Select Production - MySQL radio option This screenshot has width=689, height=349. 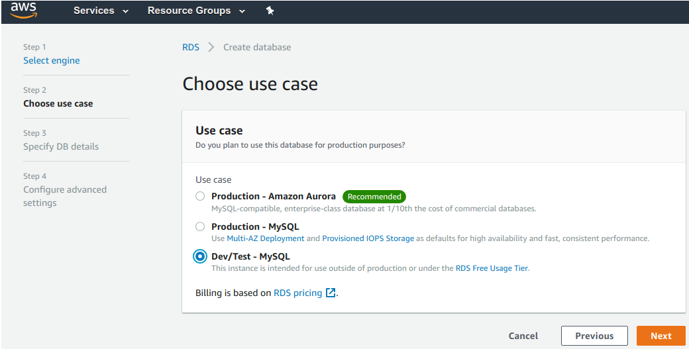[x=200, y=226]
